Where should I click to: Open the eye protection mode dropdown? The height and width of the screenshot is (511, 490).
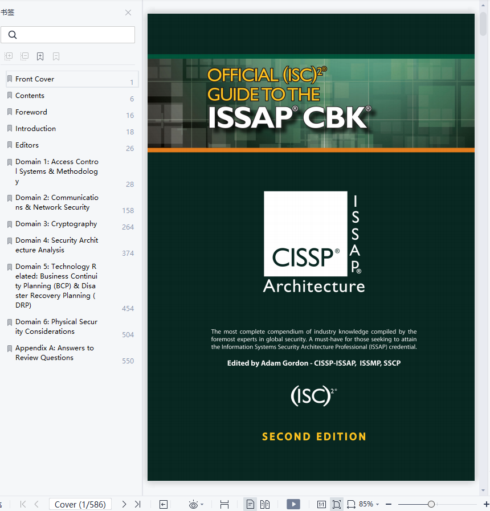pyautogui.click(x=202, y=505)
